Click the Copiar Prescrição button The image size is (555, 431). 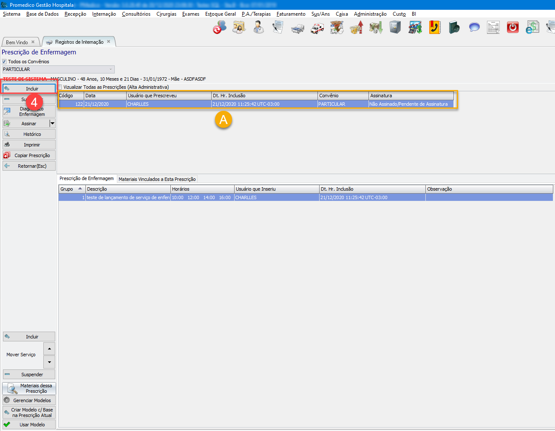[29, 155]
